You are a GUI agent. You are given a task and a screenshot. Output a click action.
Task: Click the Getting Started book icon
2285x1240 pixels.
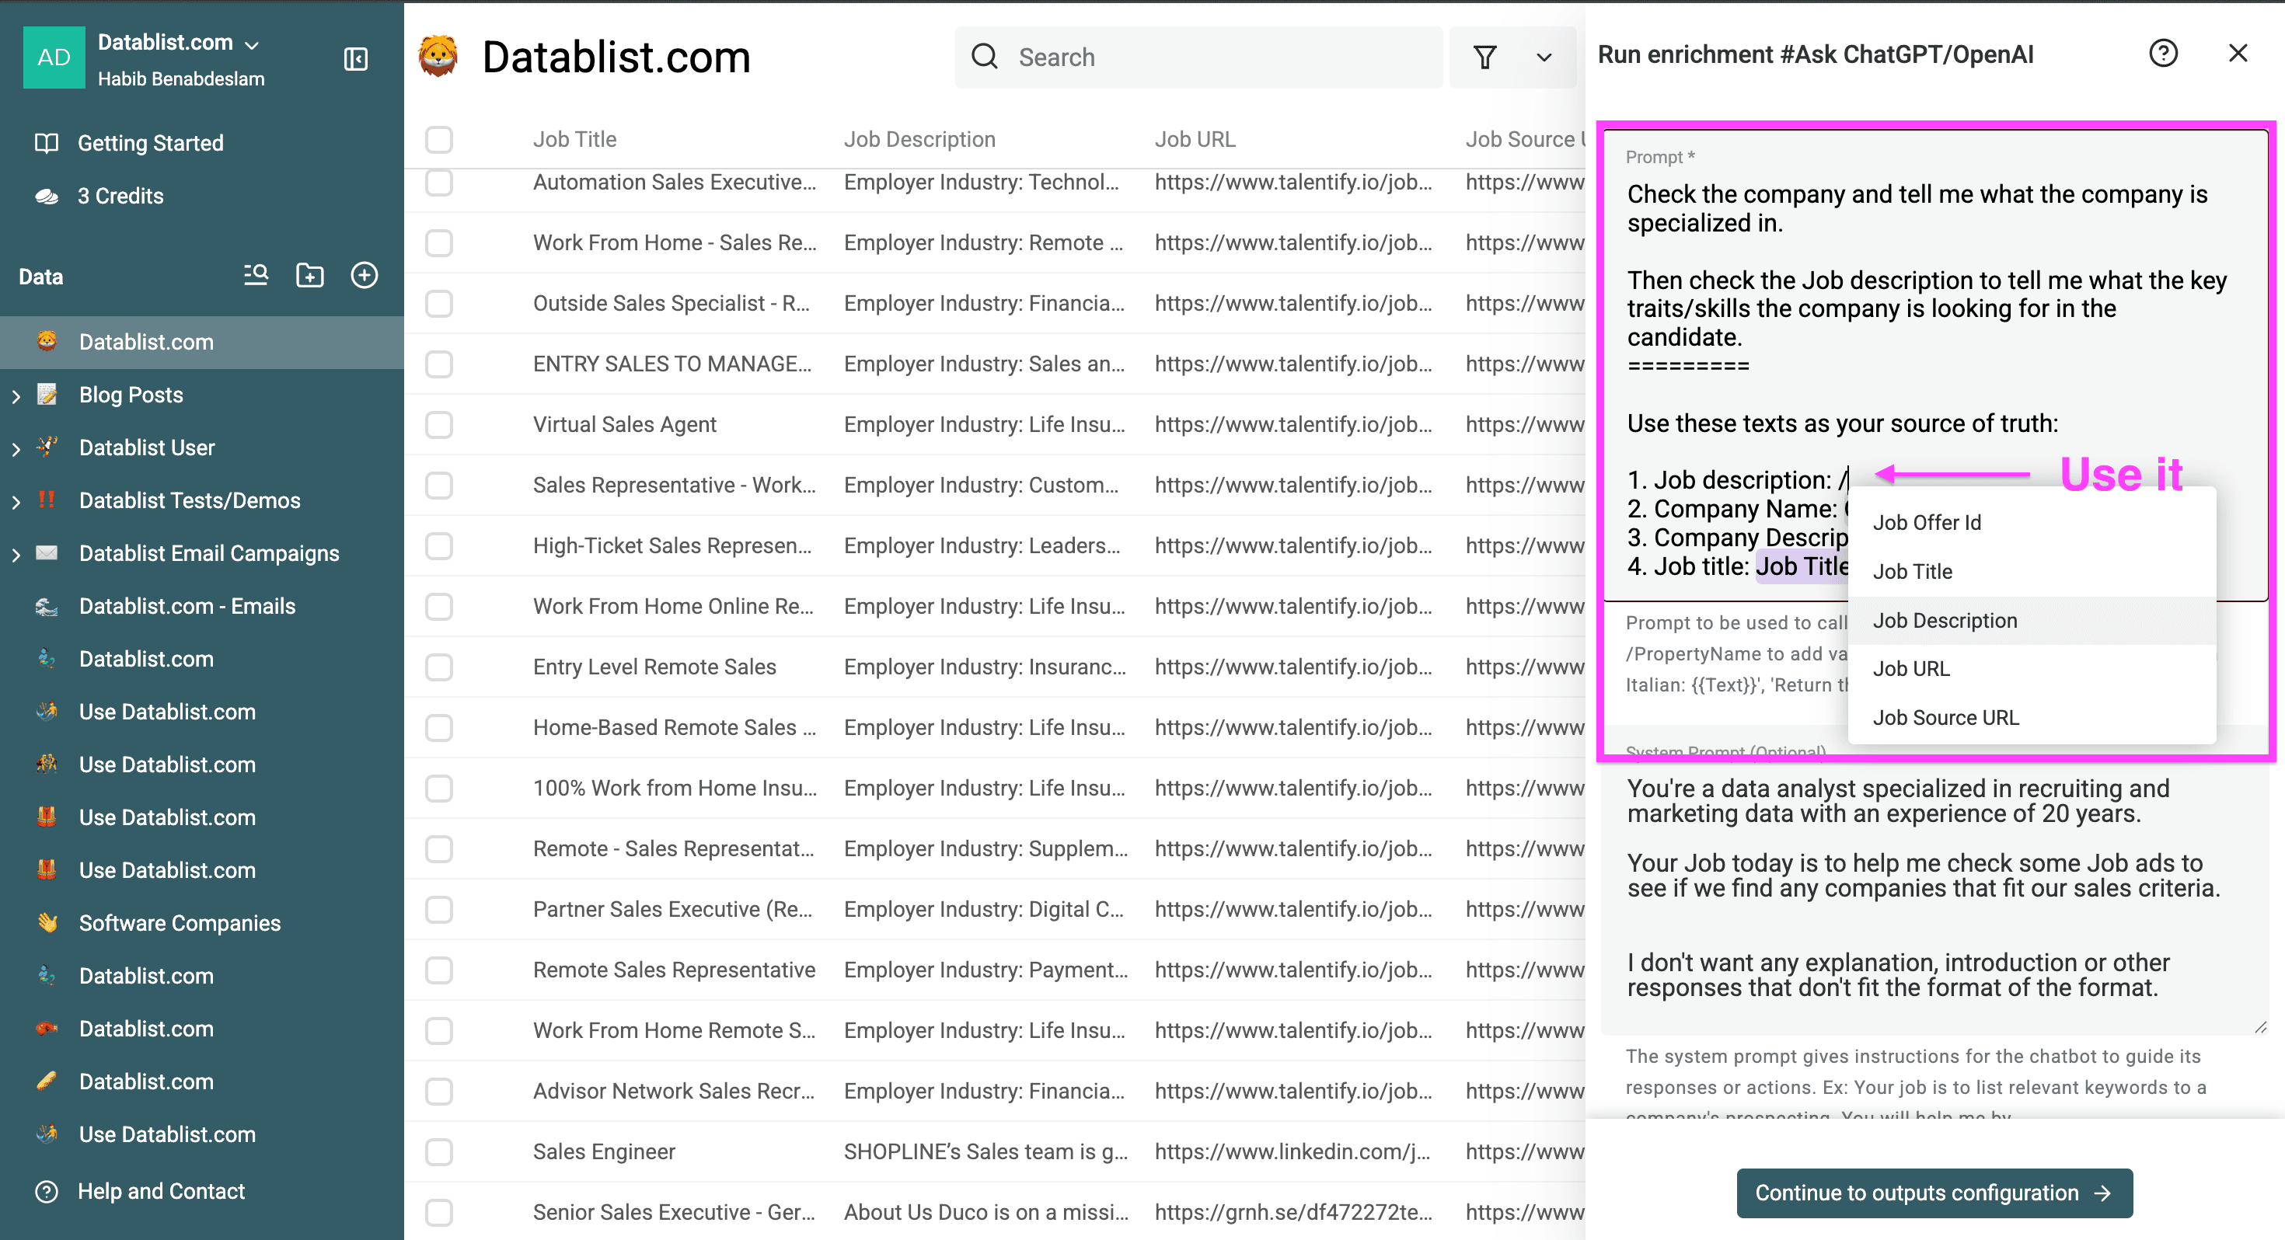[46, 142]
